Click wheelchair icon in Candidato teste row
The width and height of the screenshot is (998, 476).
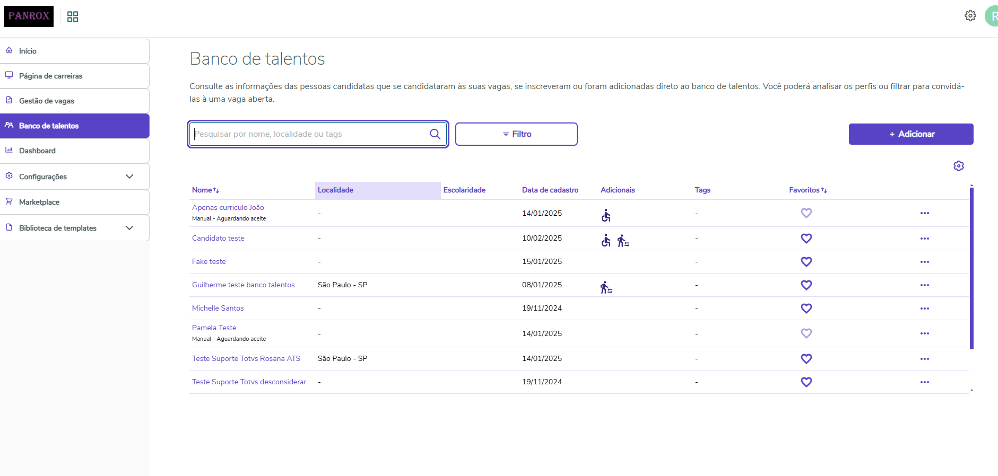tap(606, 240)
